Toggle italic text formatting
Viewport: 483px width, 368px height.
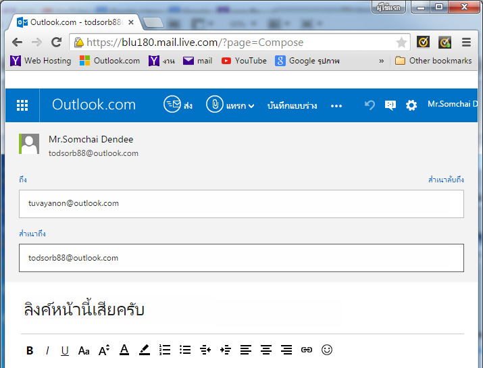click(47, 350)
